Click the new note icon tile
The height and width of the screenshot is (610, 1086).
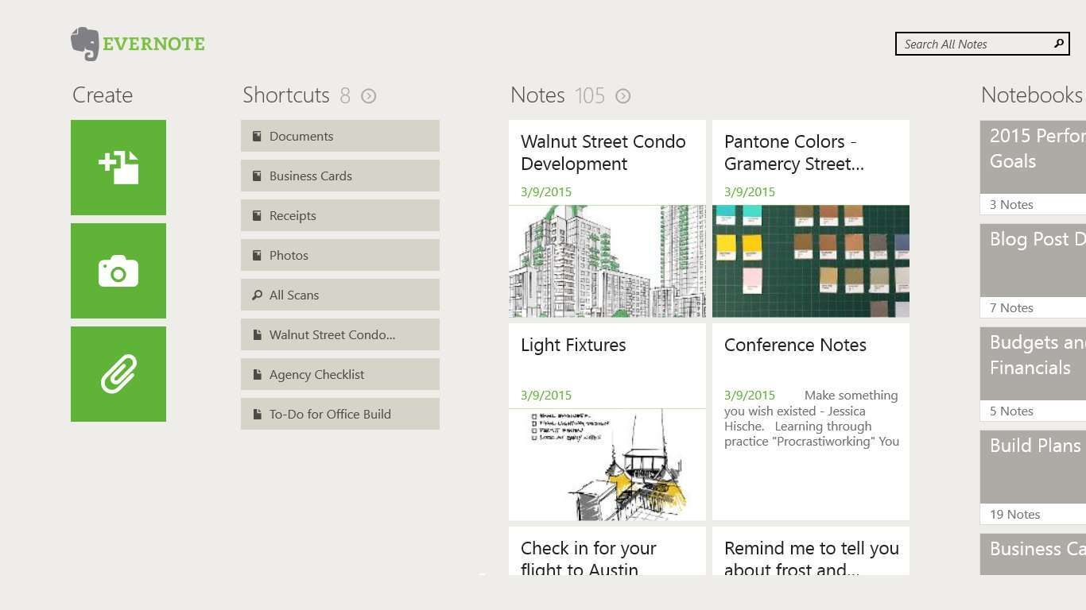click(118, 168)
